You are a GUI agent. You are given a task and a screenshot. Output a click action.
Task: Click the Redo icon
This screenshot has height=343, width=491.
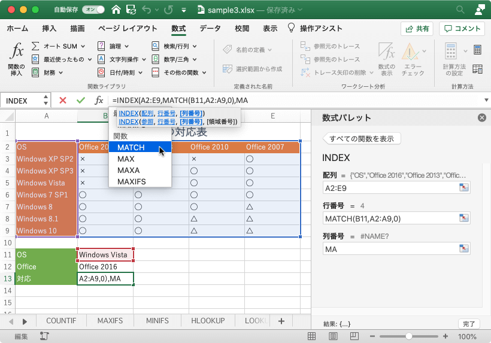(x=168, y=10)
